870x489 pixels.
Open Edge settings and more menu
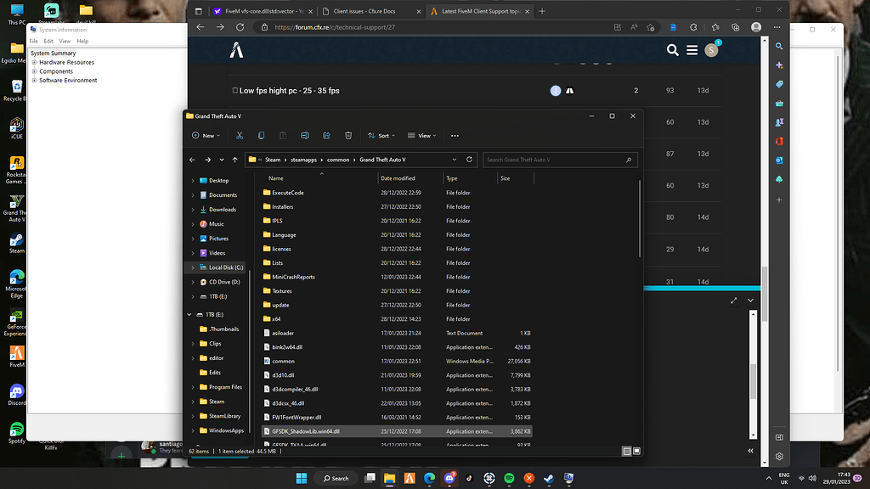click(x=777, y=27)
